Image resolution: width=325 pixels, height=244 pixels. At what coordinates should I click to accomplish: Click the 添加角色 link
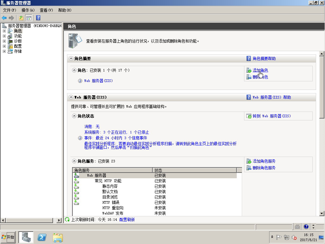click(260, 70)
